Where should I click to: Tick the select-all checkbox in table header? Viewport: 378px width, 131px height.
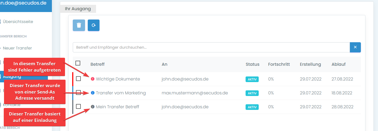tap(78, 63)
